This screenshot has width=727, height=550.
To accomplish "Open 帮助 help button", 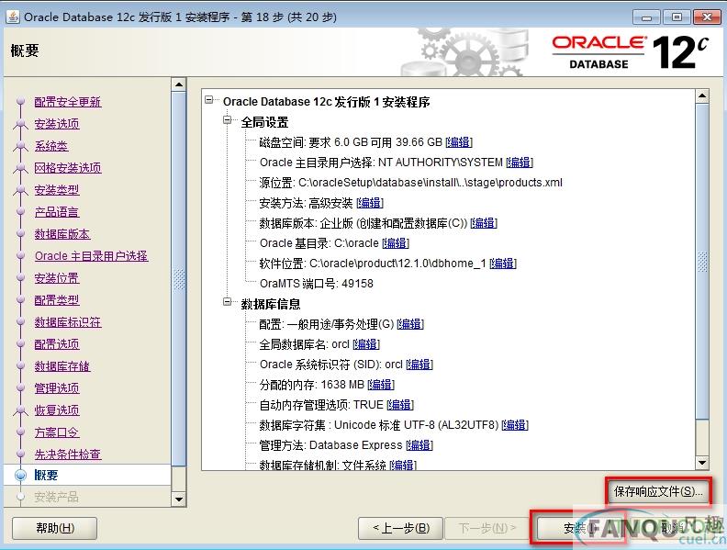I will 54,528.
